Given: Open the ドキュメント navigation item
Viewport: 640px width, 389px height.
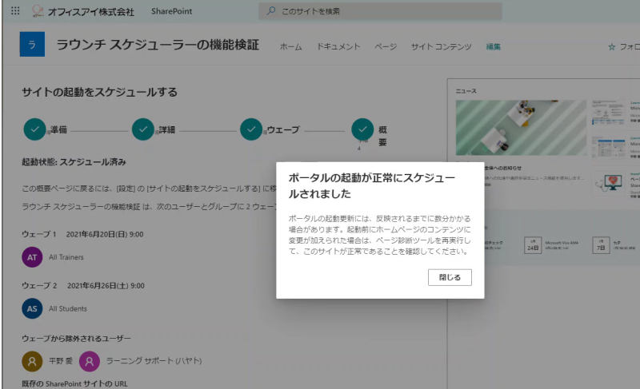Looking at the screenshot, I should (338, 47).
